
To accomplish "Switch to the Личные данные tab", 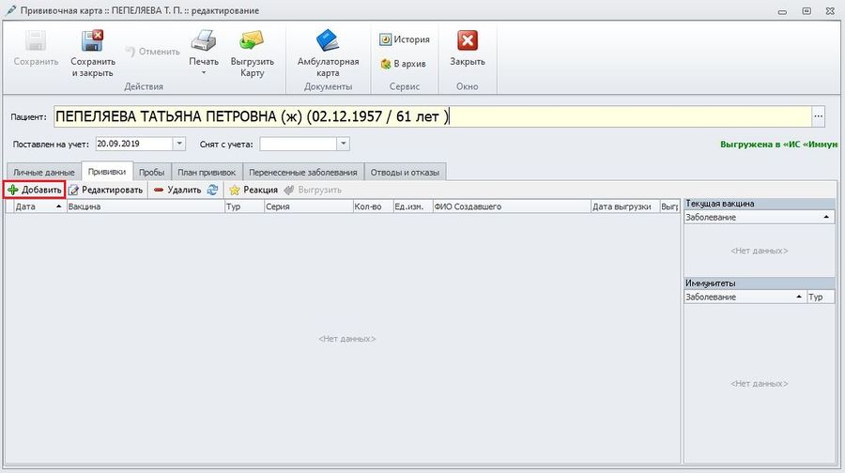I will (x=41, y=172).
